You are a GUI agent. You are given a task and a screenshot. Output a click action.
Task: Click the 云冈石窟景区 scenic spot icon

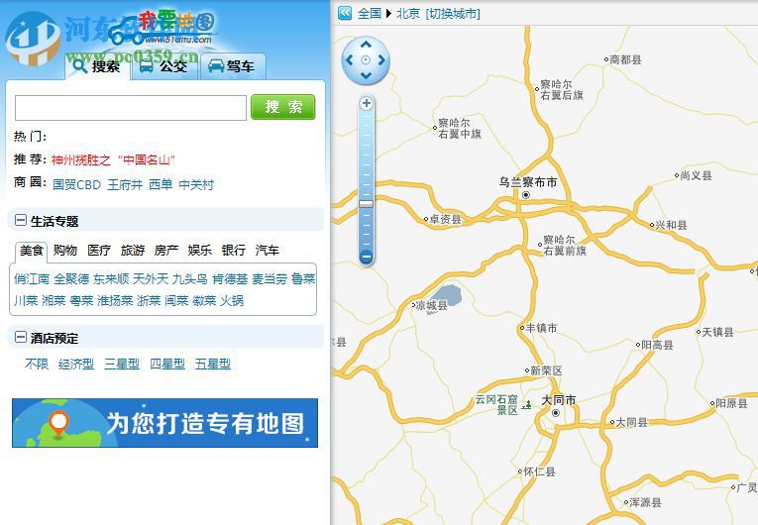pos(526,404)
